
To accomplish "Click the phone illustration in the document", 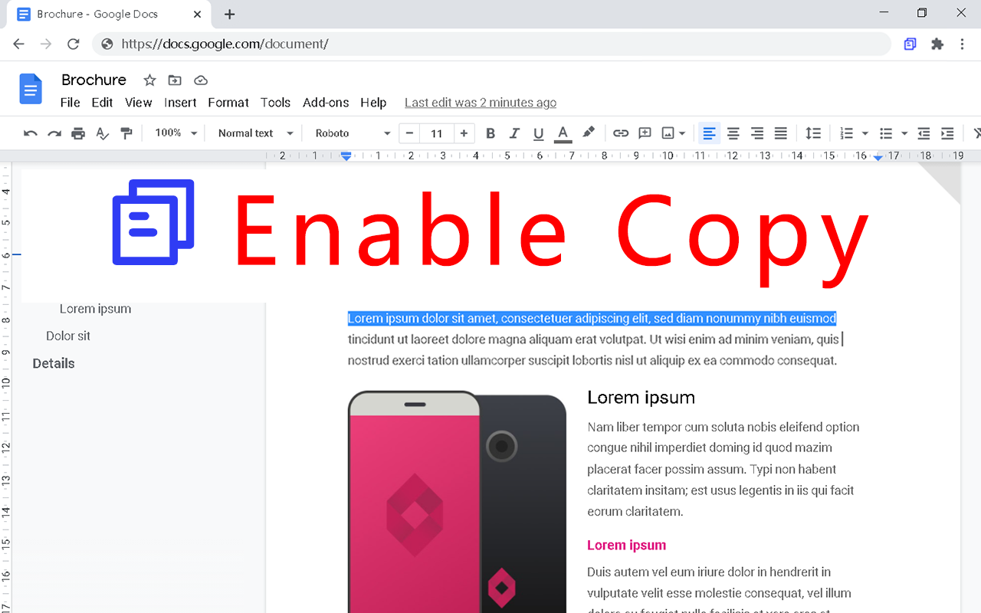I will [458, 502].
